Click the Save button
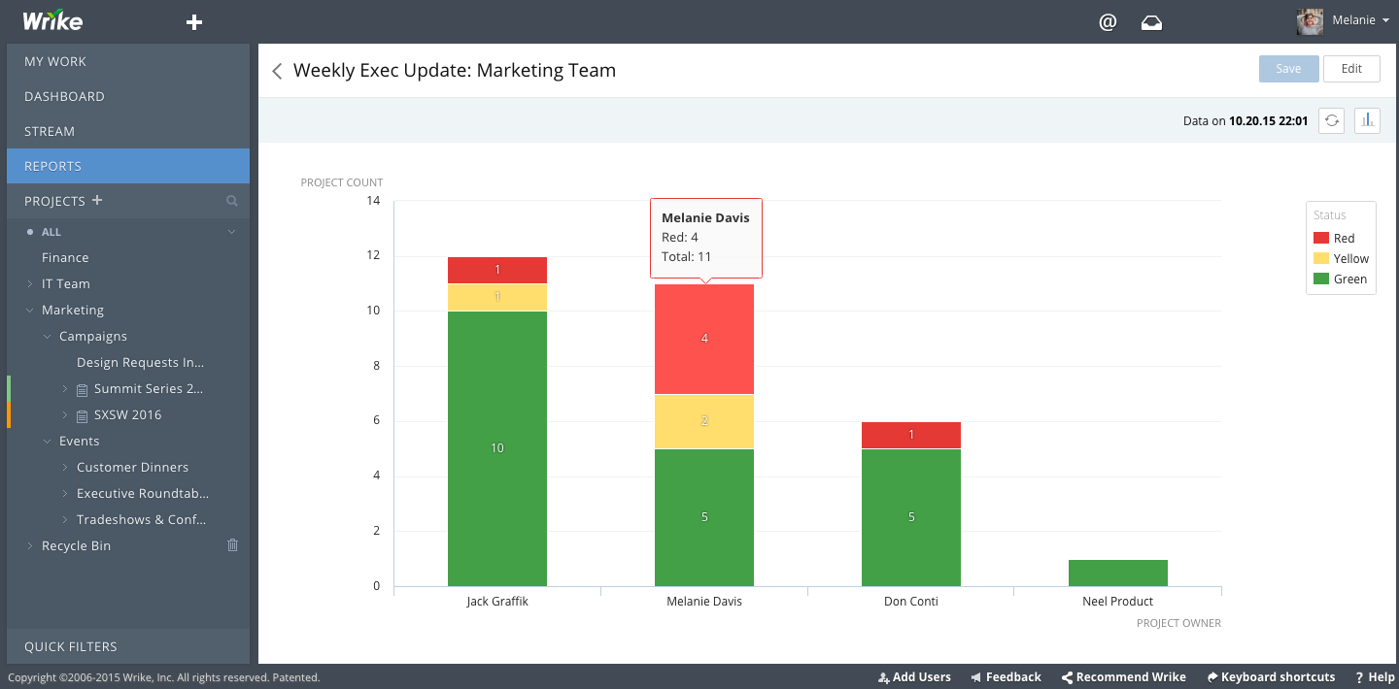Screen dimensions: 1399x689 (x=1288, y=69)
